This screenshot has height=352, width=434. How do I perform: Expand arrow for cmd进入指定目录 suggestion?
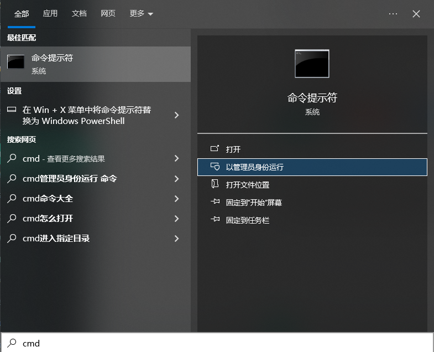pyautogui.click(x=176, y=239)
